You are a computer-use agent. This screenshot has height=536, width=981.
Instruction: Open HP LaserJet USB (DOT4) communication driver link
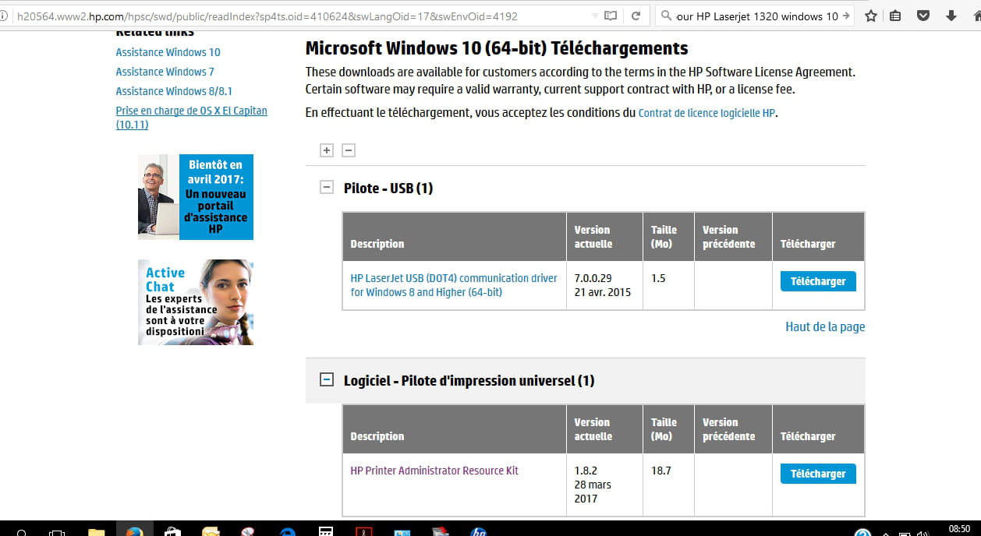point(454,285)
